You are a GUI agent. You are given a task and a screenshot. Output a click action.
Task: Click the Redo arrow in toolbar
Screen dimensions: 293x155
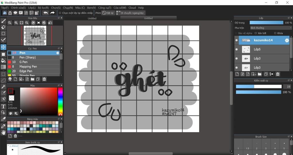[53, 13]
